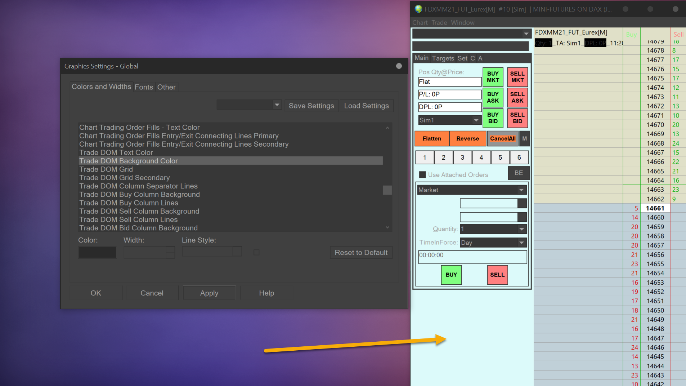Screen dimensions: 686x386
Task: Click the Apply button
Action: point(209,293)
